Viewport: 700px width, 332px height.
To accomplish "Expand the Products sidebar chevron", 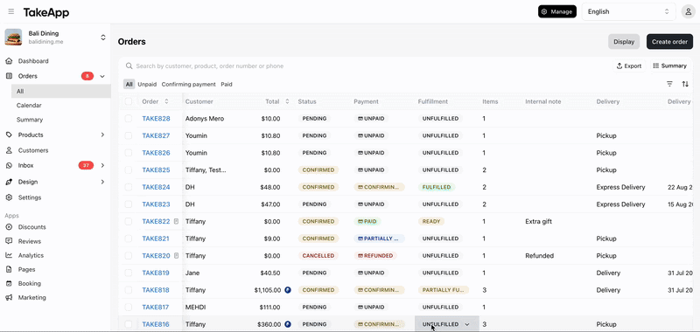I will point(102,135).
